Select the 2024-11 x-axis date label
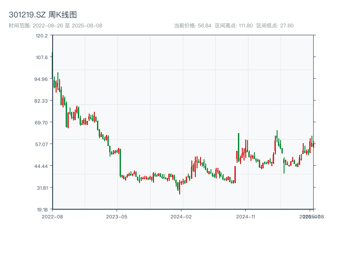 pos(247,216)
